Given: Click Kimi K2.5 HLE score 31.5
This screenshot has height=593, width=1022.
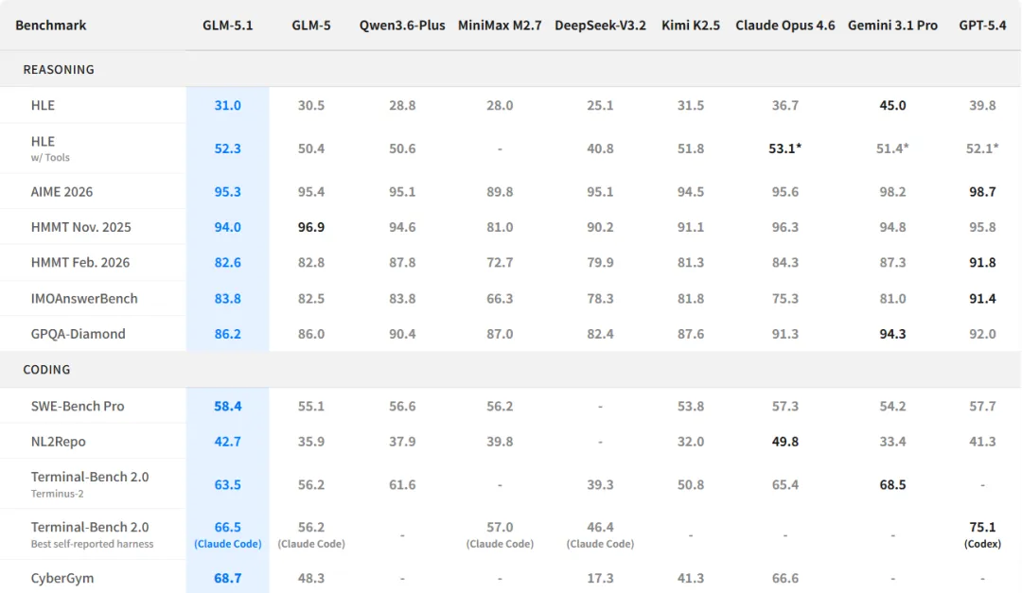Looking at the screenshot, I should coord(691,105).
